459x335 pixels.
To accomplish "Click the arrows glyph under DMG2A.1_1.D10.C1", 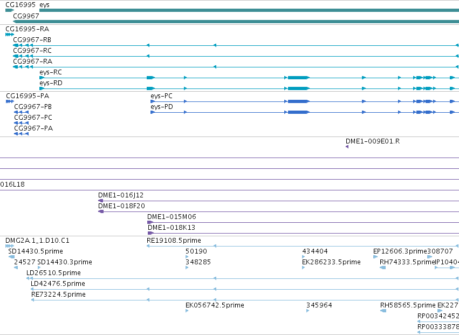I will (10, 246).
